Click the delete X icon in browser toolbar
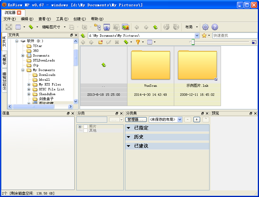This screenshot has height=197, width=259. coord(117,42)
